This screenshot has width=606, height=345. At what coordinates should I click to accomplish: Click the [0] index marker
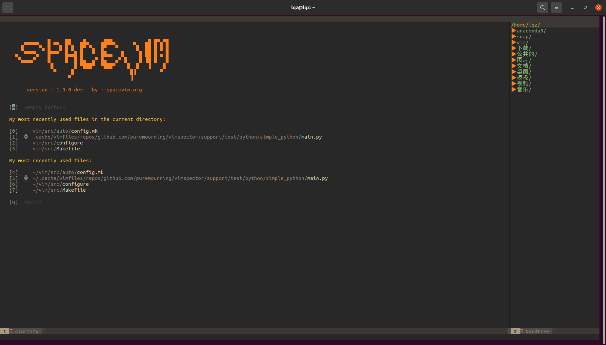click(x=13, y=131)
